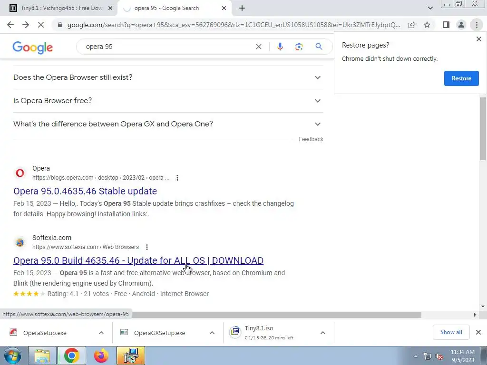
Task: Open a new tab with the plus button
Action: click(x=242, y=8)
